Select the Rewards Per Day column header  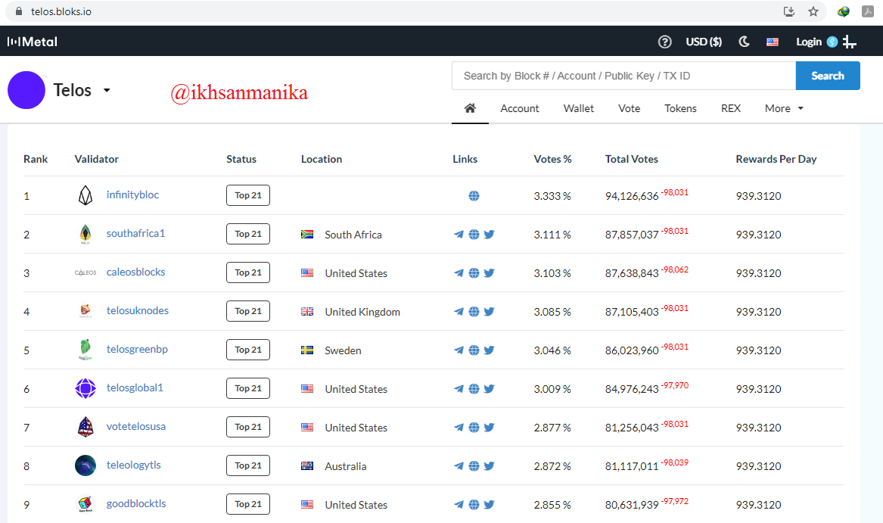[x=776, y=159]
